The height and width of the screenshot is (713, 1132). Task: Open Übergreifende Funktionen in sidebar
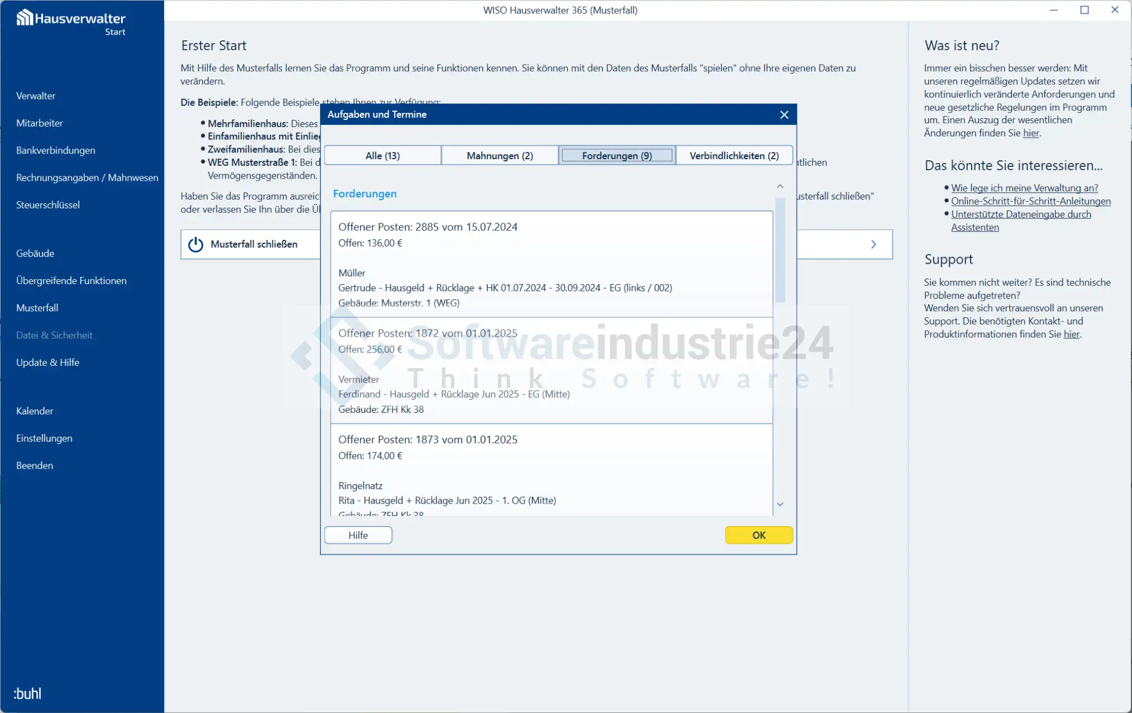tap(71, 280)
